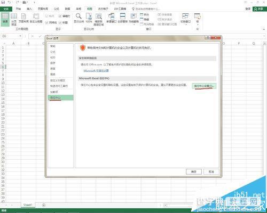Select 高级 Advanced in options sidebar

tap(61, 74)
